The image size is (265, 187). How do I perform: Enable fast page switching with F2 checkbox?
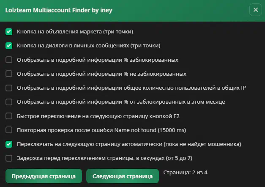click(9, 116)
